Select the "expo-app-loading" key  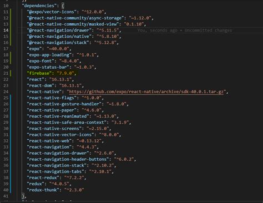click(49, 55)
